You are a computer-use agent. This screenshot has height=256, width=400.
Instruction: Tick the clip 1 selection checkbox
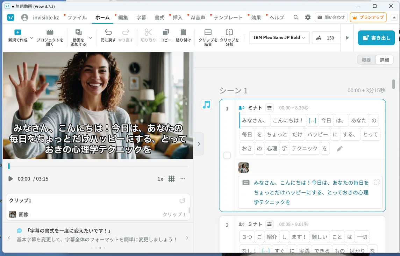pyautogui.click(x=227, y=155)
